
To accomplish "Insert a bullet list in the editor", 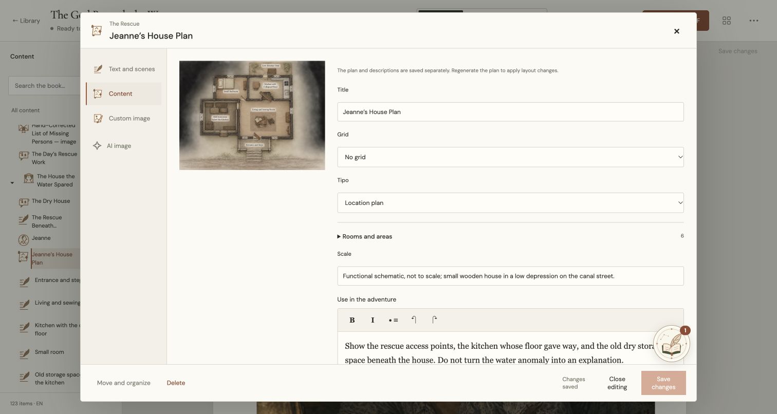I will click(x=393, y=320).
